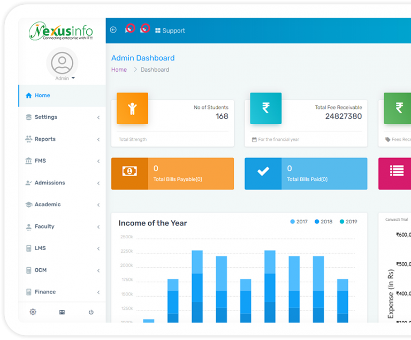Viewport: 411px width, 340px height.
Task: Open the Total Bills Payable(0) card
Action: coord(172,173)
